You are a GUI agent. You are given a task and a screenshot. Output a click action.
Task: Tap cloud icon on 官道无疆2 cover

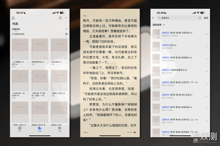click(x=65, y=58)
